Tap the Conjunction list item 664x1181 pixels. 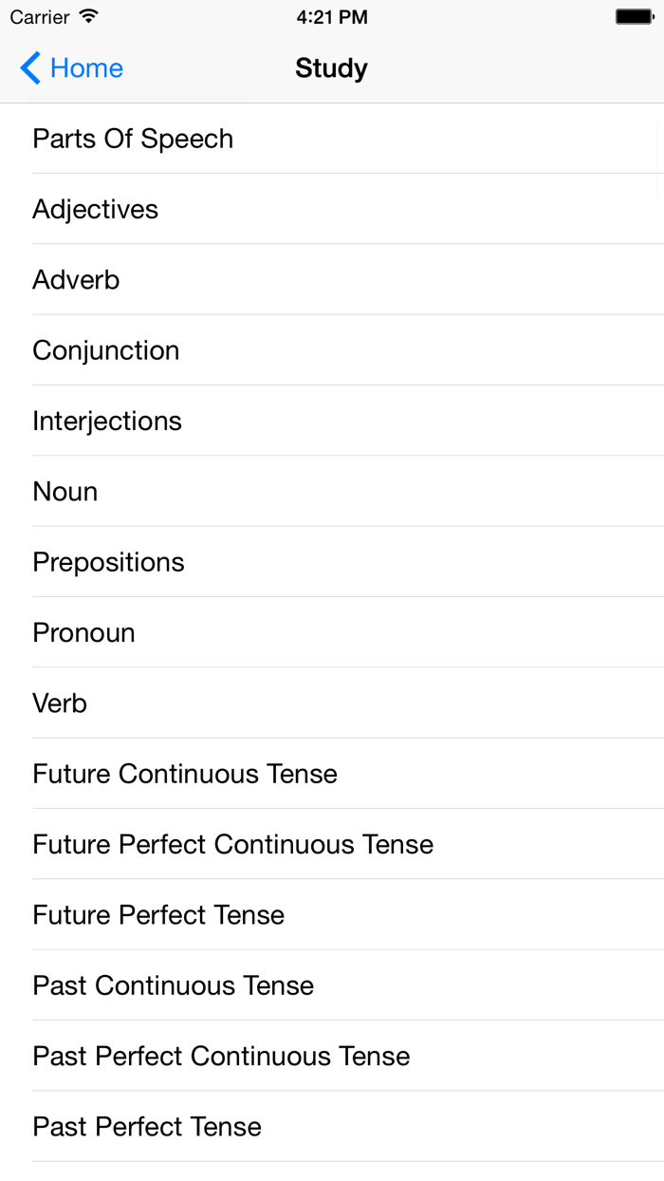105,350
